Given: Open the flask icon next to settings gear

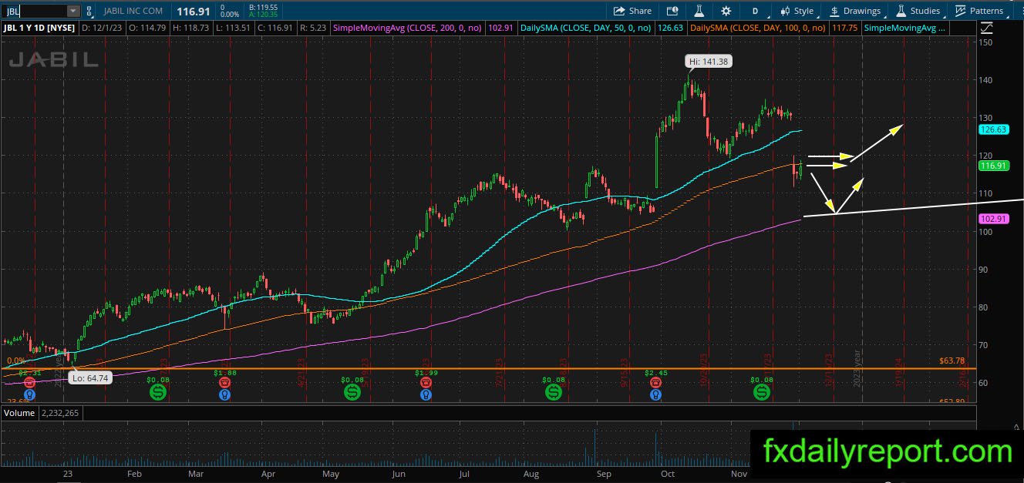Looking at the screenshot, I should tap(699, 11).
